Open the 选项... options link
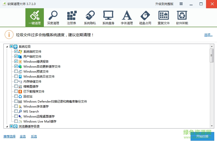This screenshot has width=217, height=142. 208,35
